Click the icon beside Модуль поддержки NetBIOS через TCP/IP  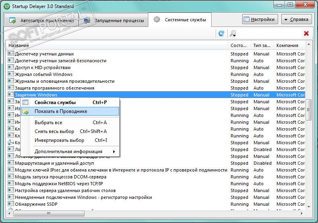click(11, 183)
